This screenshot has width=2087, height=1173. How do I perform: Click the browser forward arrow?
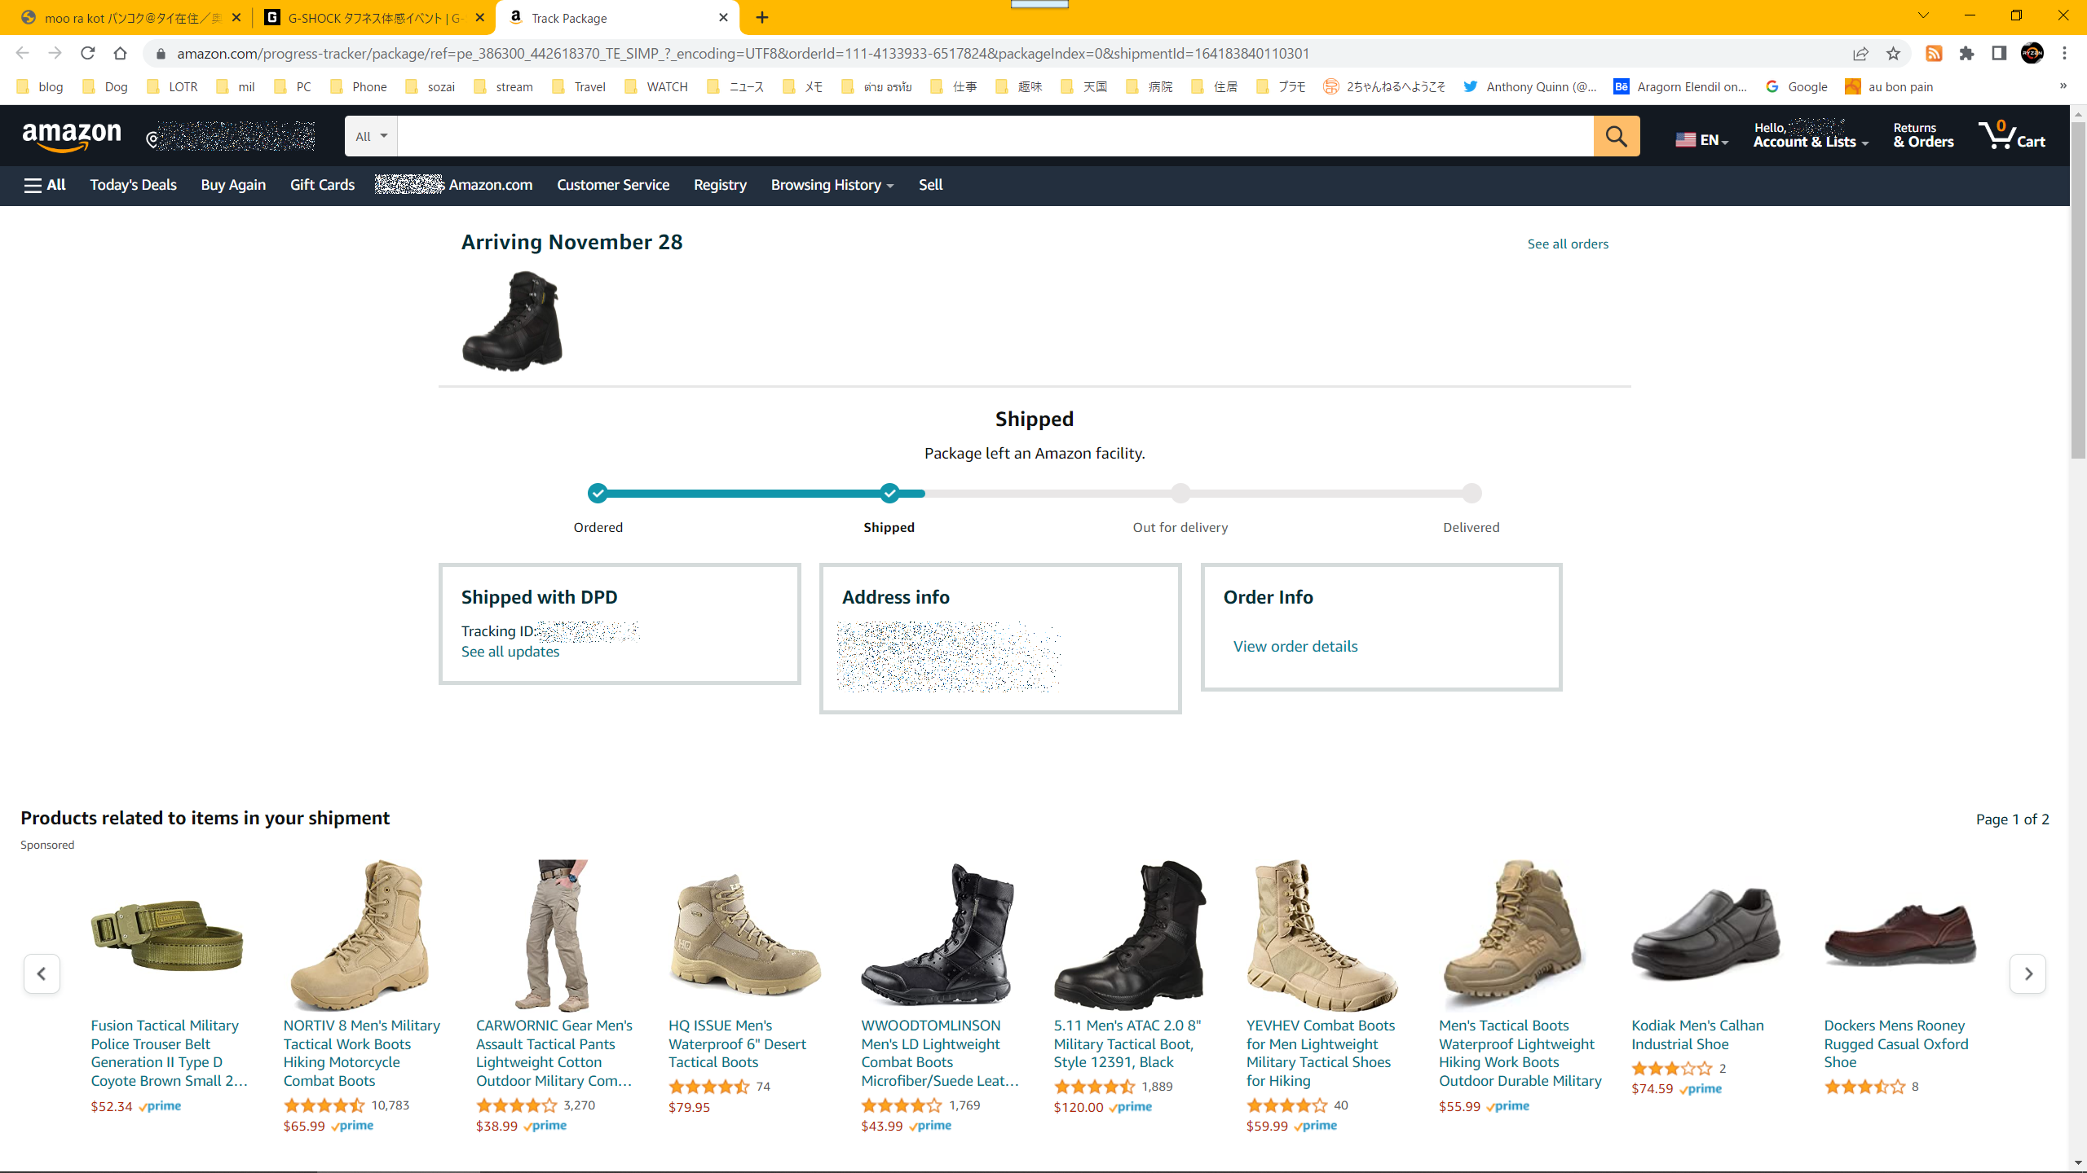[55, 53]
